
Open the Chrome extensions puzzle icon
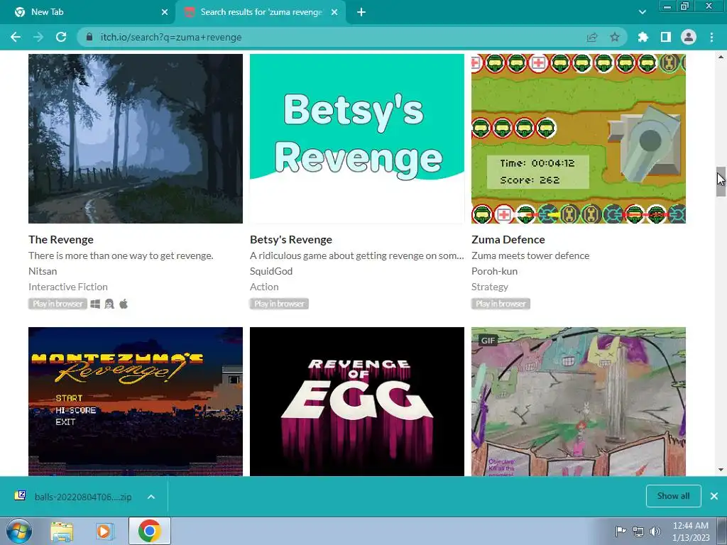click(643, 37)
